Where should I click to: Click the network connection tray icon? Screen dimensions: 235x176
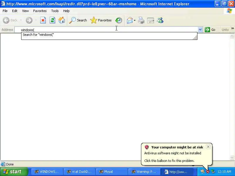coord(213,172)
